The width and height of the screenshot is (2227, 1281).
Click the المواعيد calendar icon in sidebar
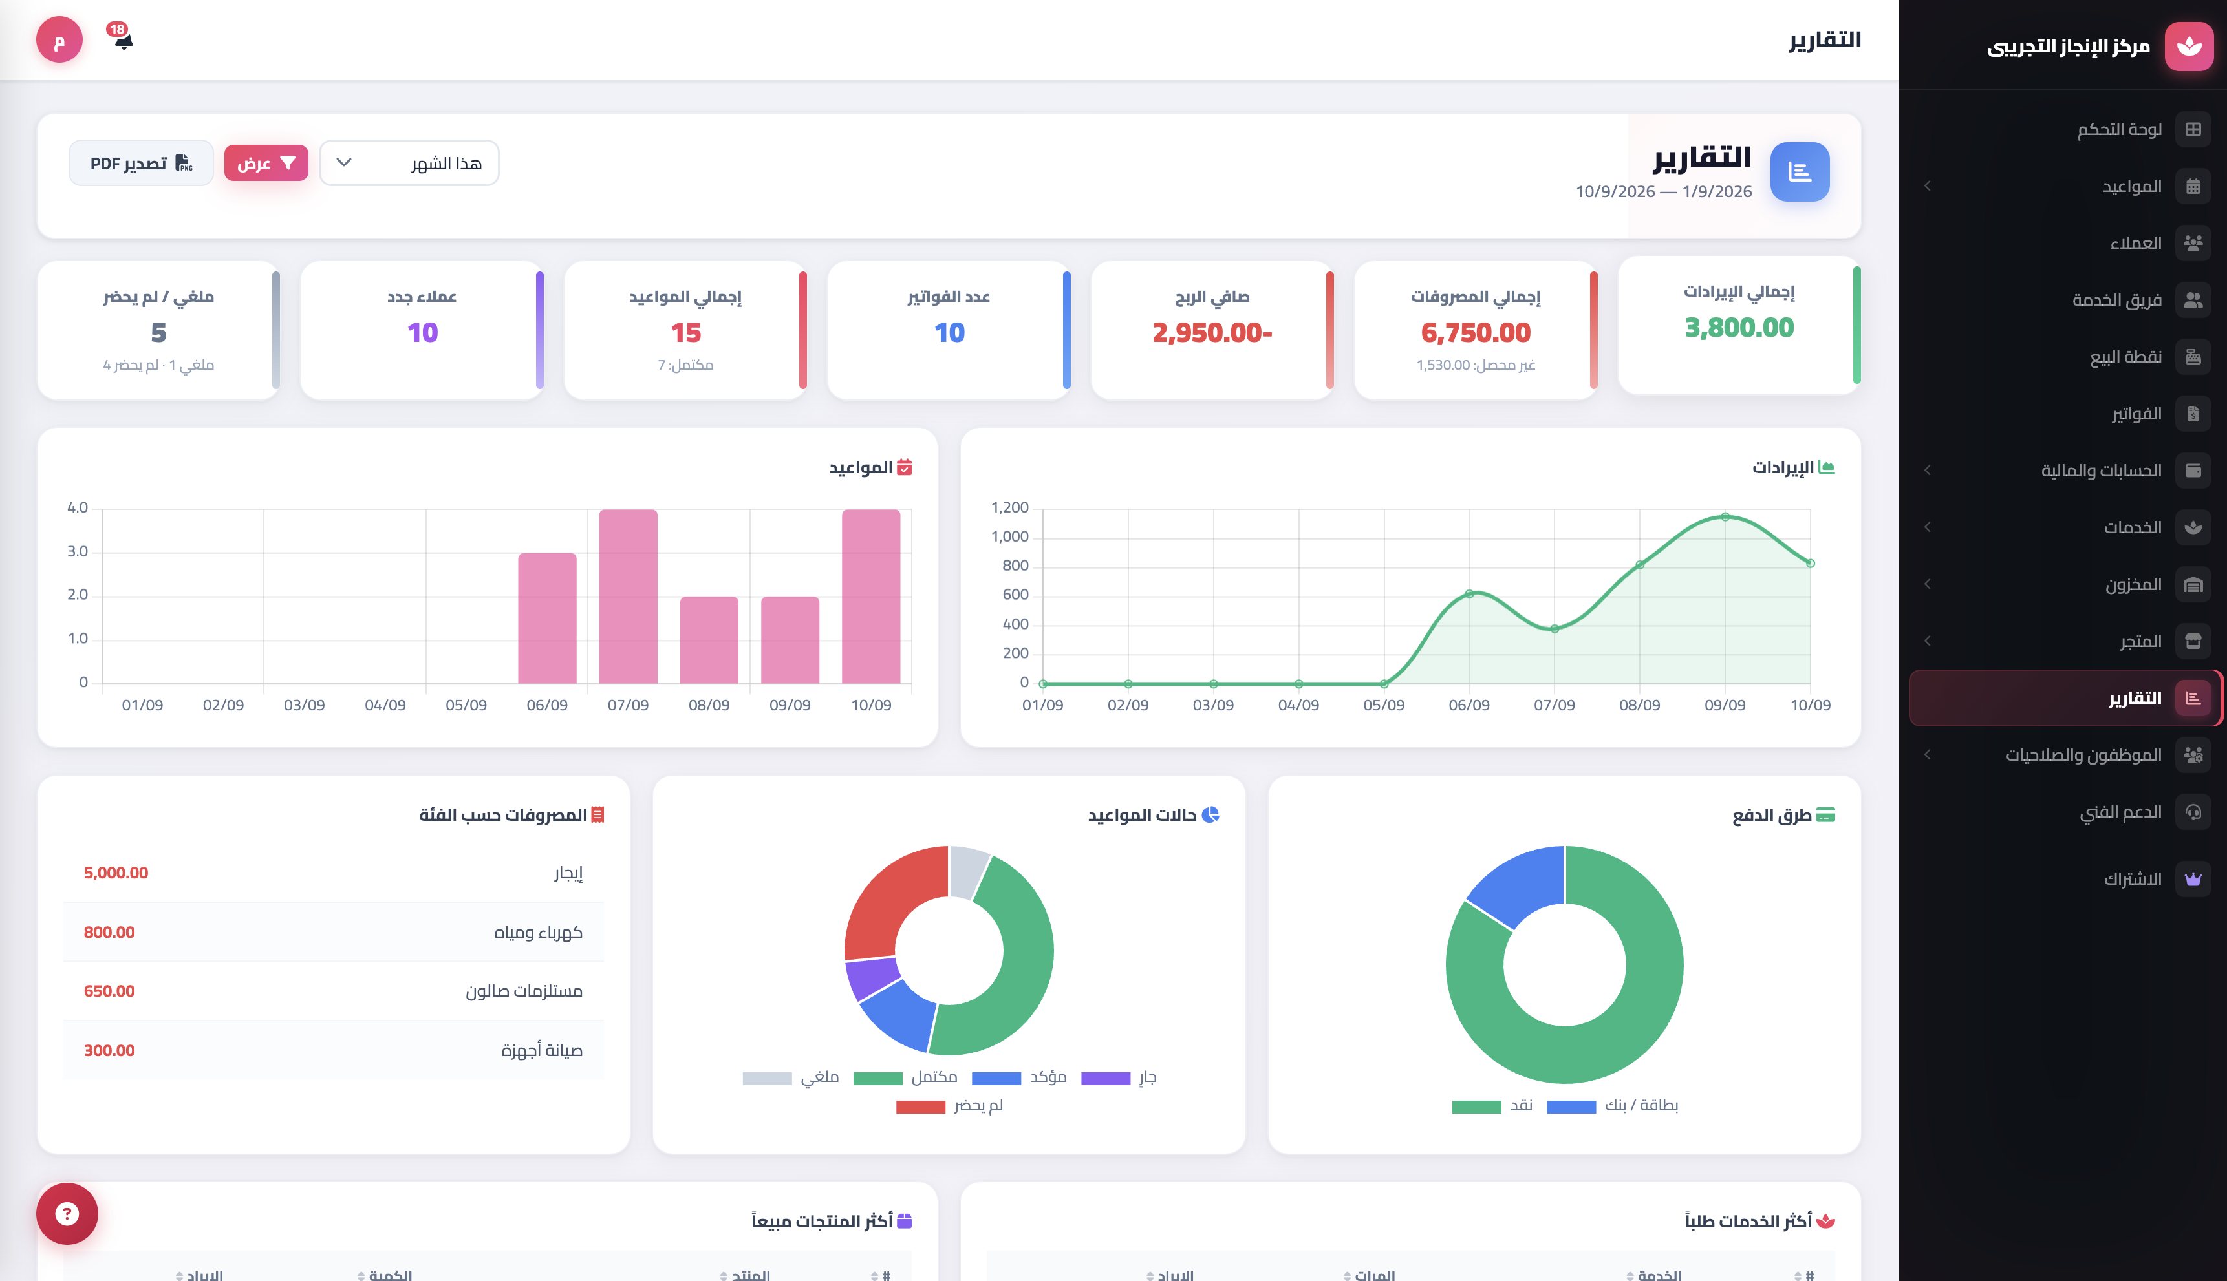pyautogui.click(x=2193, y=185)
